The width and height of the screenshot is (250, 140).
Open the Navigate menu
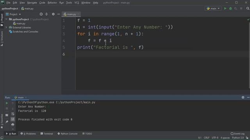(x=32, y=3)
